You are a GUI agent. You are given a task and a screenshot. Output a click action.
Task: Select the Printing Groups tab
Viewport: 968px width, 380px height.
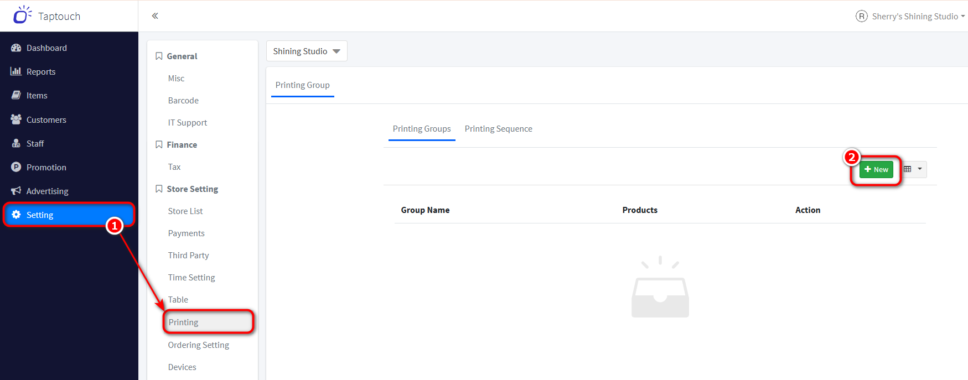(422, 129)
